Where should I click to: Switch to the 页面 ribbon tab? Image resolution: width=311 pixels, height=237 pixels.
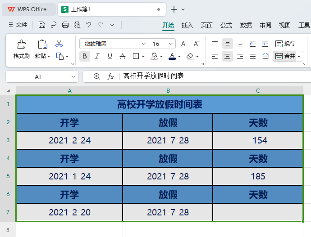pos(207,25)
